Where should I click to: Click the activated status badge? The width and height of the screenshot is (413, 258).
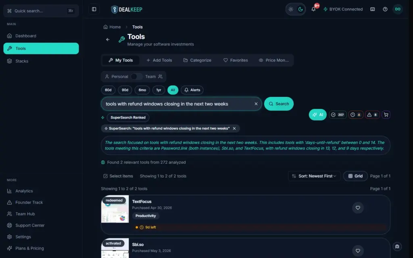(x=113, y=243)
